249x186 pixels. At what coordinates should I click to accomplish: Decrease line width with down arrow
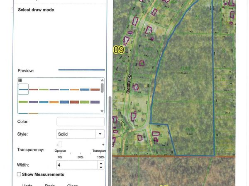pyautogui.click(x=101, y=167)
